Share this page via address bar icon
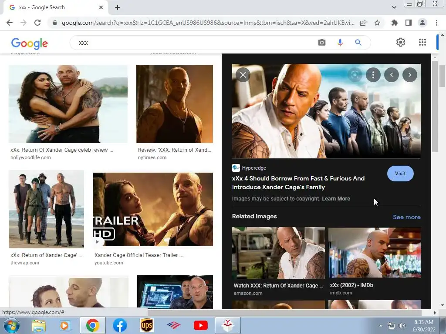 363,23
